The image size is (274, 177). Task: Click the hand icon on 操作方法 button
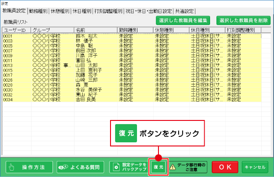11,167
